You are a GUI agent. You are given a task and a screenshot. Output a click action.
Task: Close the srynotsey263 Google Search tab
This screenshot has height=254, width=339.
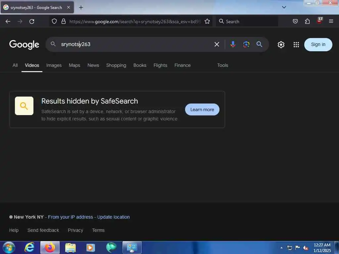point(69,7)
